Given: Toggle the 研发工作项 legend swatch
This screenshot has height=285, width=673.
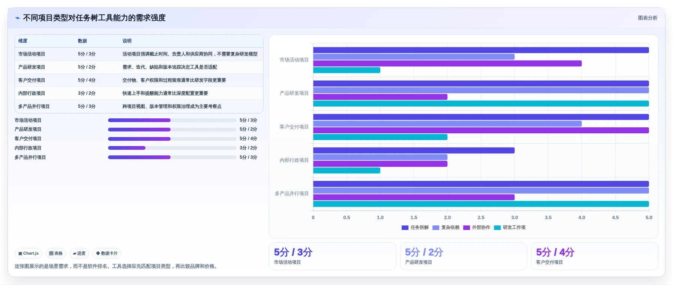Looking at the screenshot, I should 498,228.
